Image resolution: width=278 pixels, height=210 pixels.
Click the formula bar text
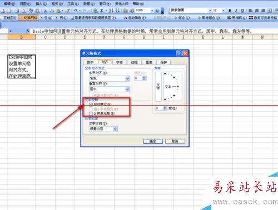[x=142, y=31]
